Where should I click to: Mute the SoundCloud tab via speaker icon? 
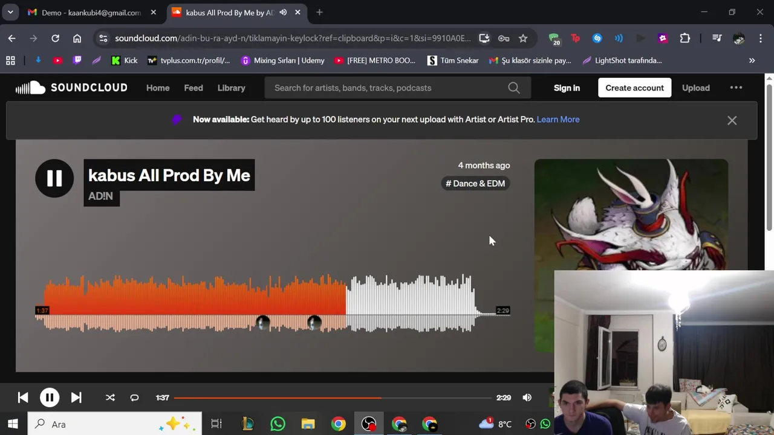pyautogui.click(x=283, y=12)
